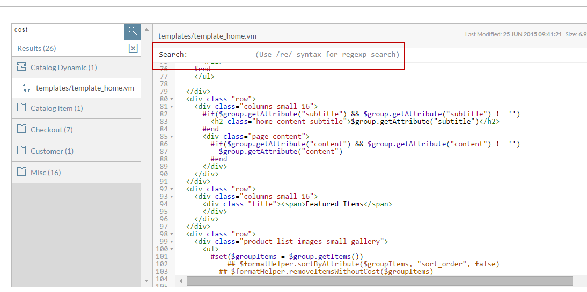Click the Catalog Item folder icon
The height and width of the screenshot is (292, 587).
point(21,108)
